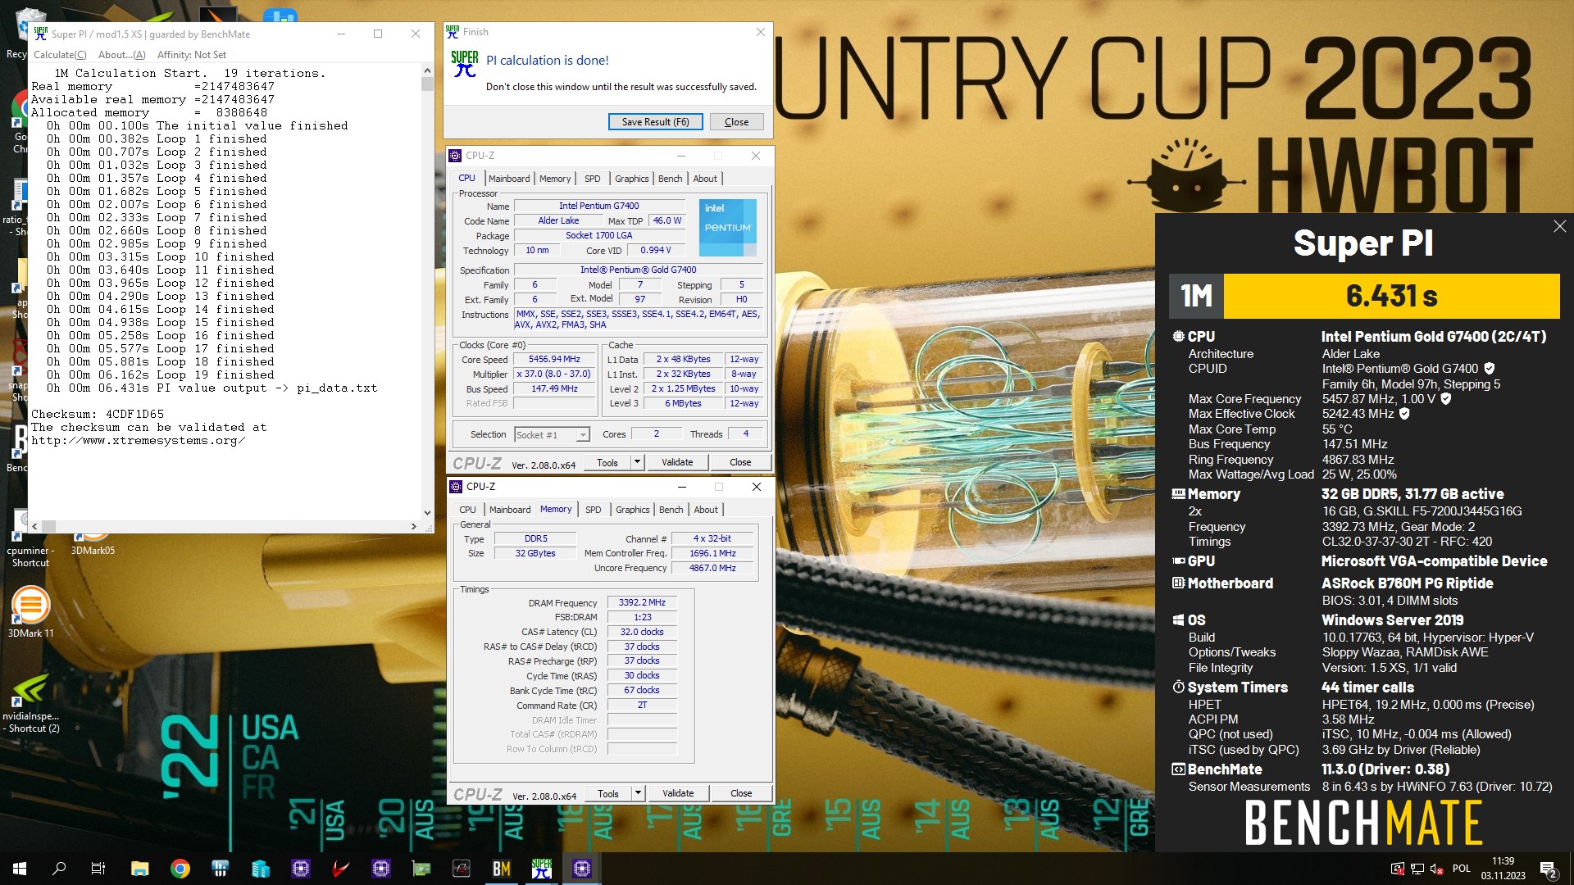Open the About menu in Super PI
This screenshot has height=885, width=1574.
pos(121,55)
